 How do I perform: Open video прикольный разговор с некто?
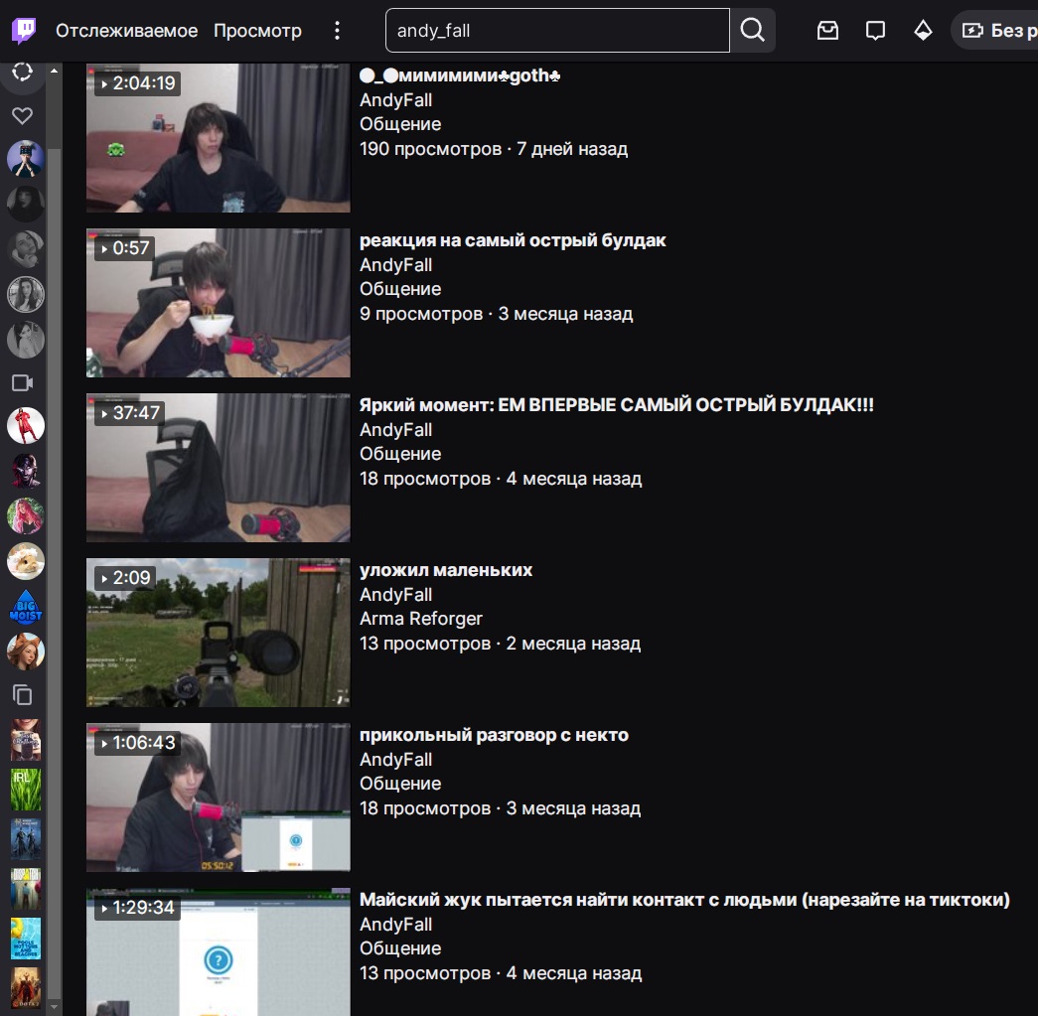pyautogui.click(x=494, y=735)
